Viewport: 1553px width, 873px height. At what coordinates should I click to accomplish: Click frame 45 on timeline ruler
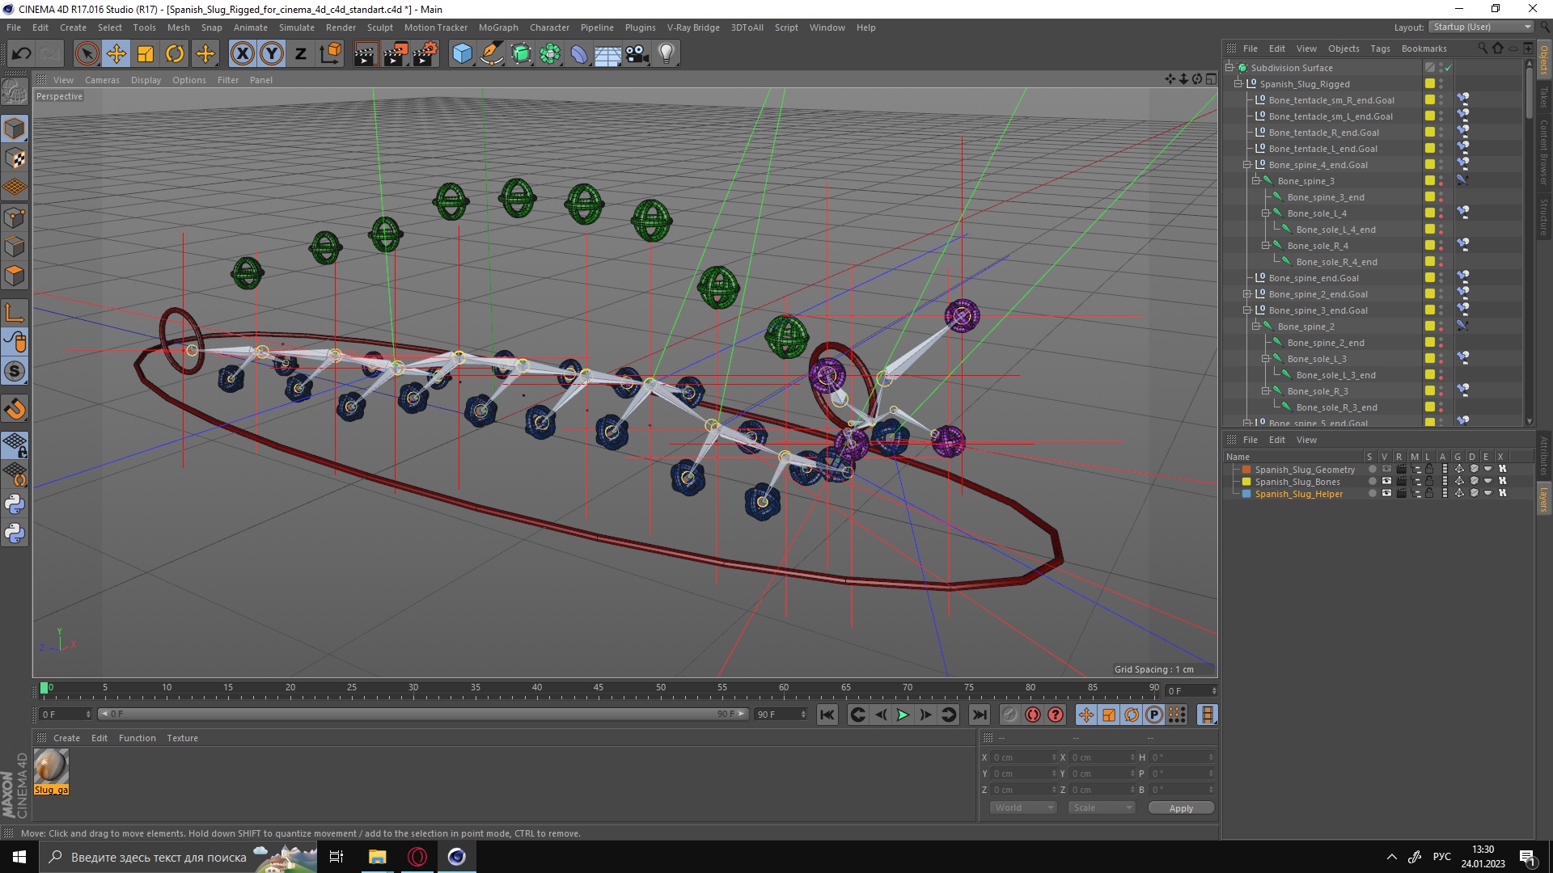click(x=599, y=689)
